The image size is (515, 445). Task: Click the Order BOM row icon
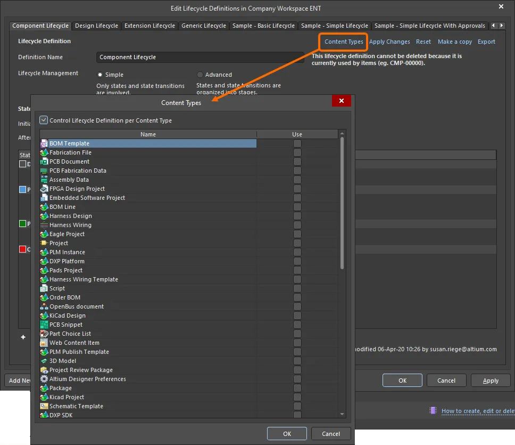pyautogui.click(x=44, y=297)
